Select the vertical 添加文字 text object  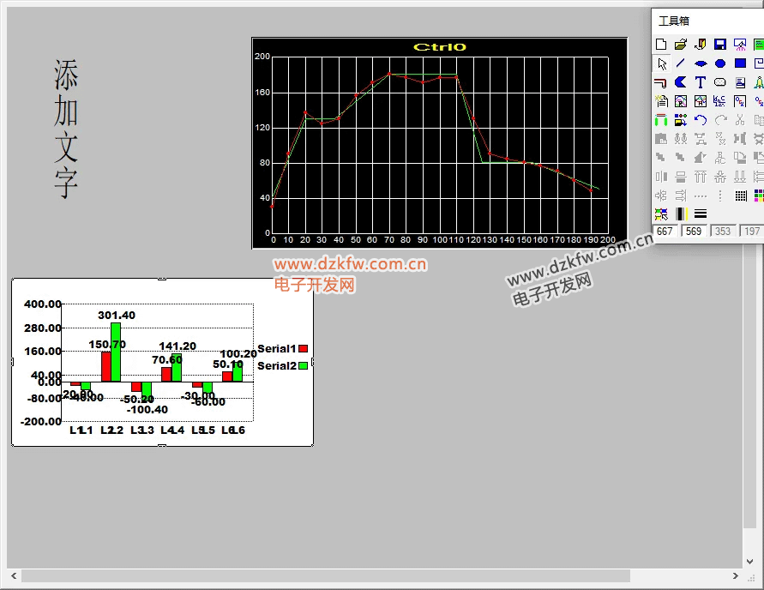coord(66,129)
